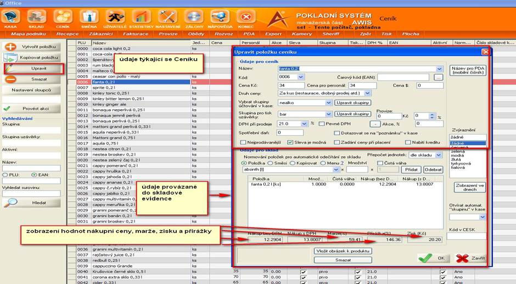Click the Čarový kód EAN input field
The image size is (516, 284).
pyautogui.click(x=403, y=77)
